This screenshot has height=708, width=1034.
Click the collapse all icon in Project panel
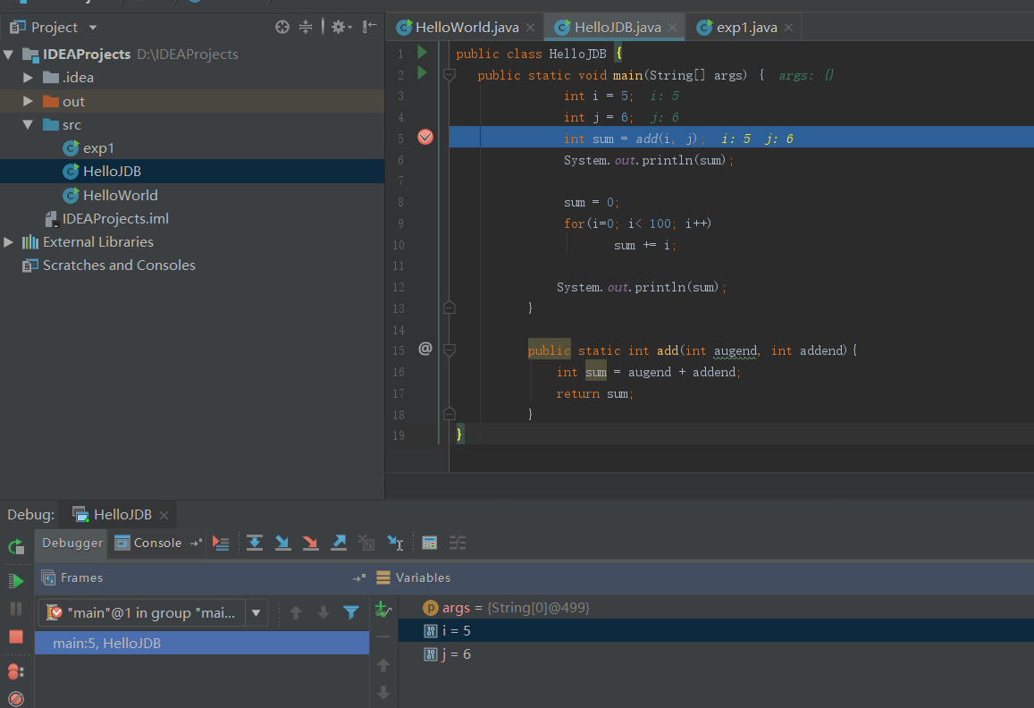(x=306, y=27)
